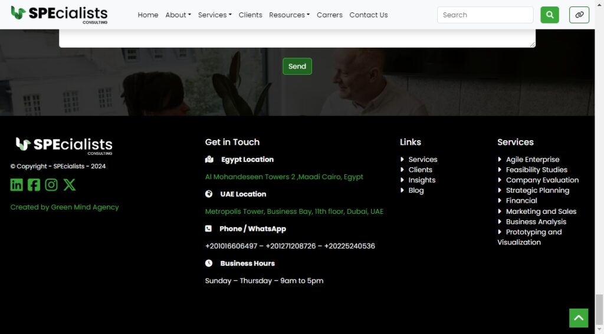
Task: Click the Sunday – Thursday business hours text
Action: (x=264, y=280)
